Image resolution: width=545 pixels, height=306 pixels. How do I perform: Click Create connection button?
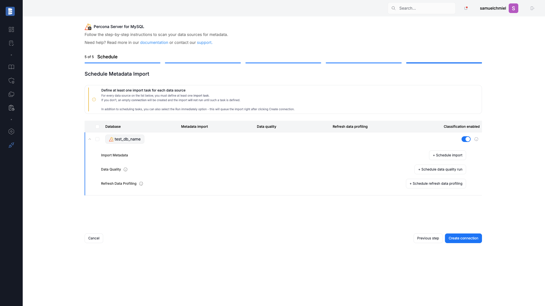[x=463, y=238]
